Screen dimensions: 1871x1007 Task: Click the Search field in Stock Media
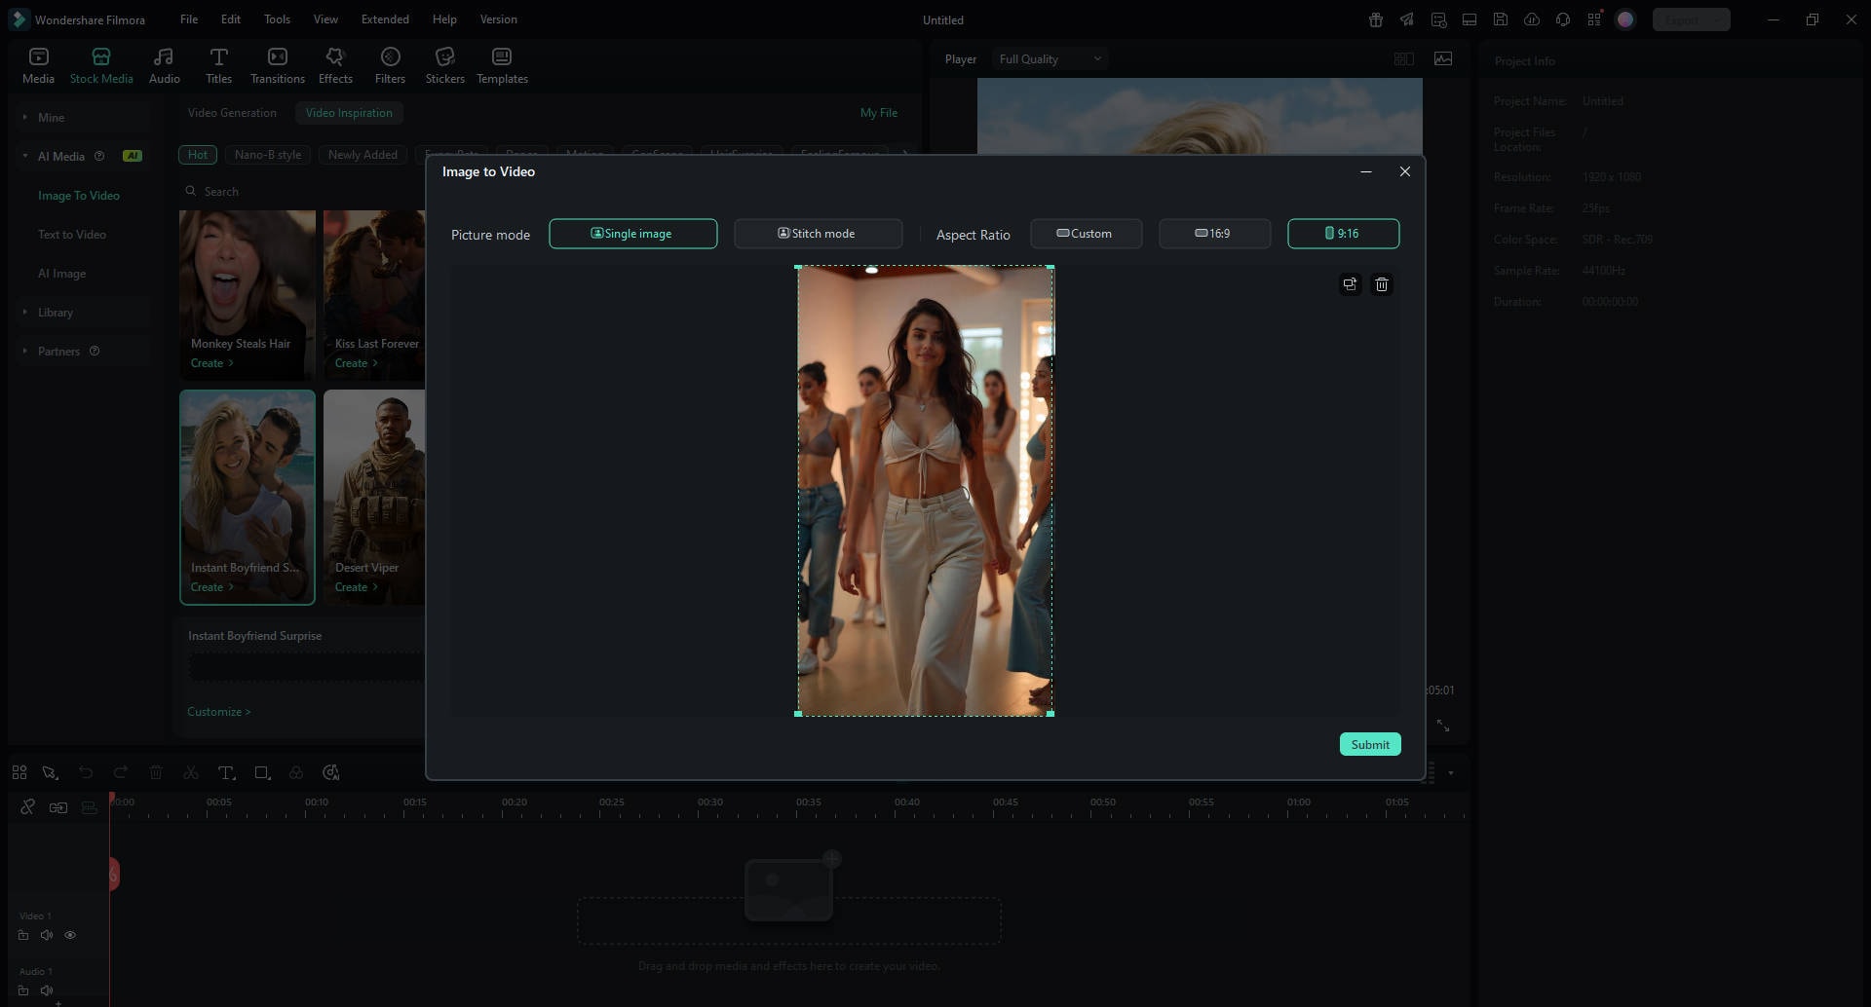(302, 192)
